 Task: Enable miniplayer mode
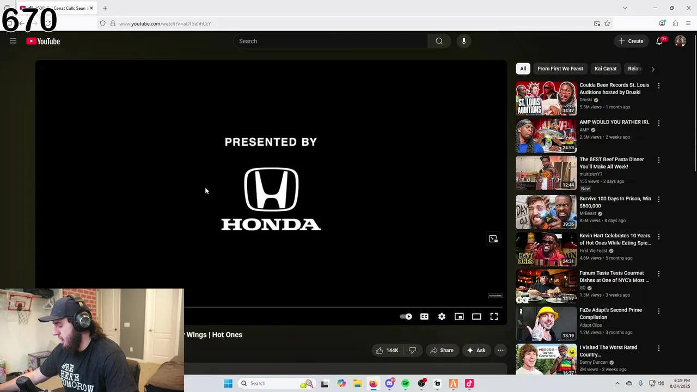tap(459, 316)
